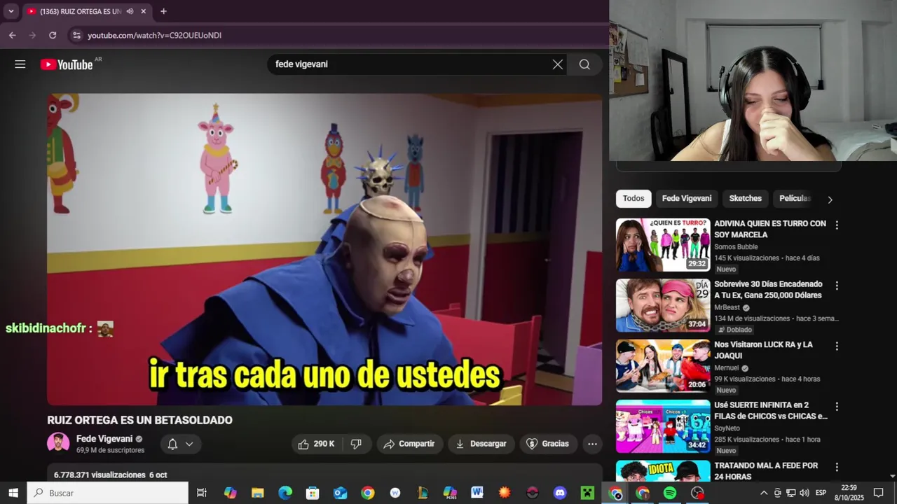Image resolution: width=897 pixels, height=504 pixels.
Task: Click the Descargar download button
Action: [481, 444]
